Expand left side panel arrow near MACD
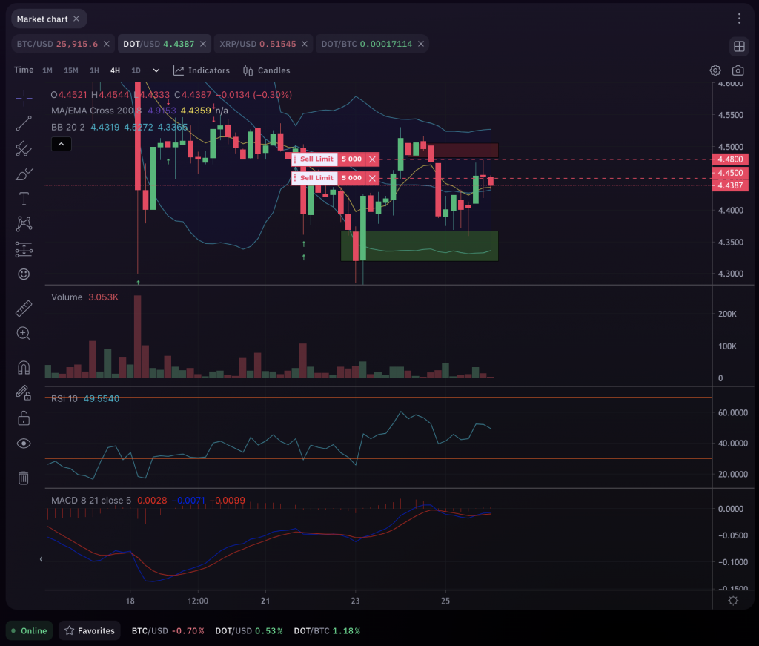This screenshot has width=759, height=646. tap(41, 559)
